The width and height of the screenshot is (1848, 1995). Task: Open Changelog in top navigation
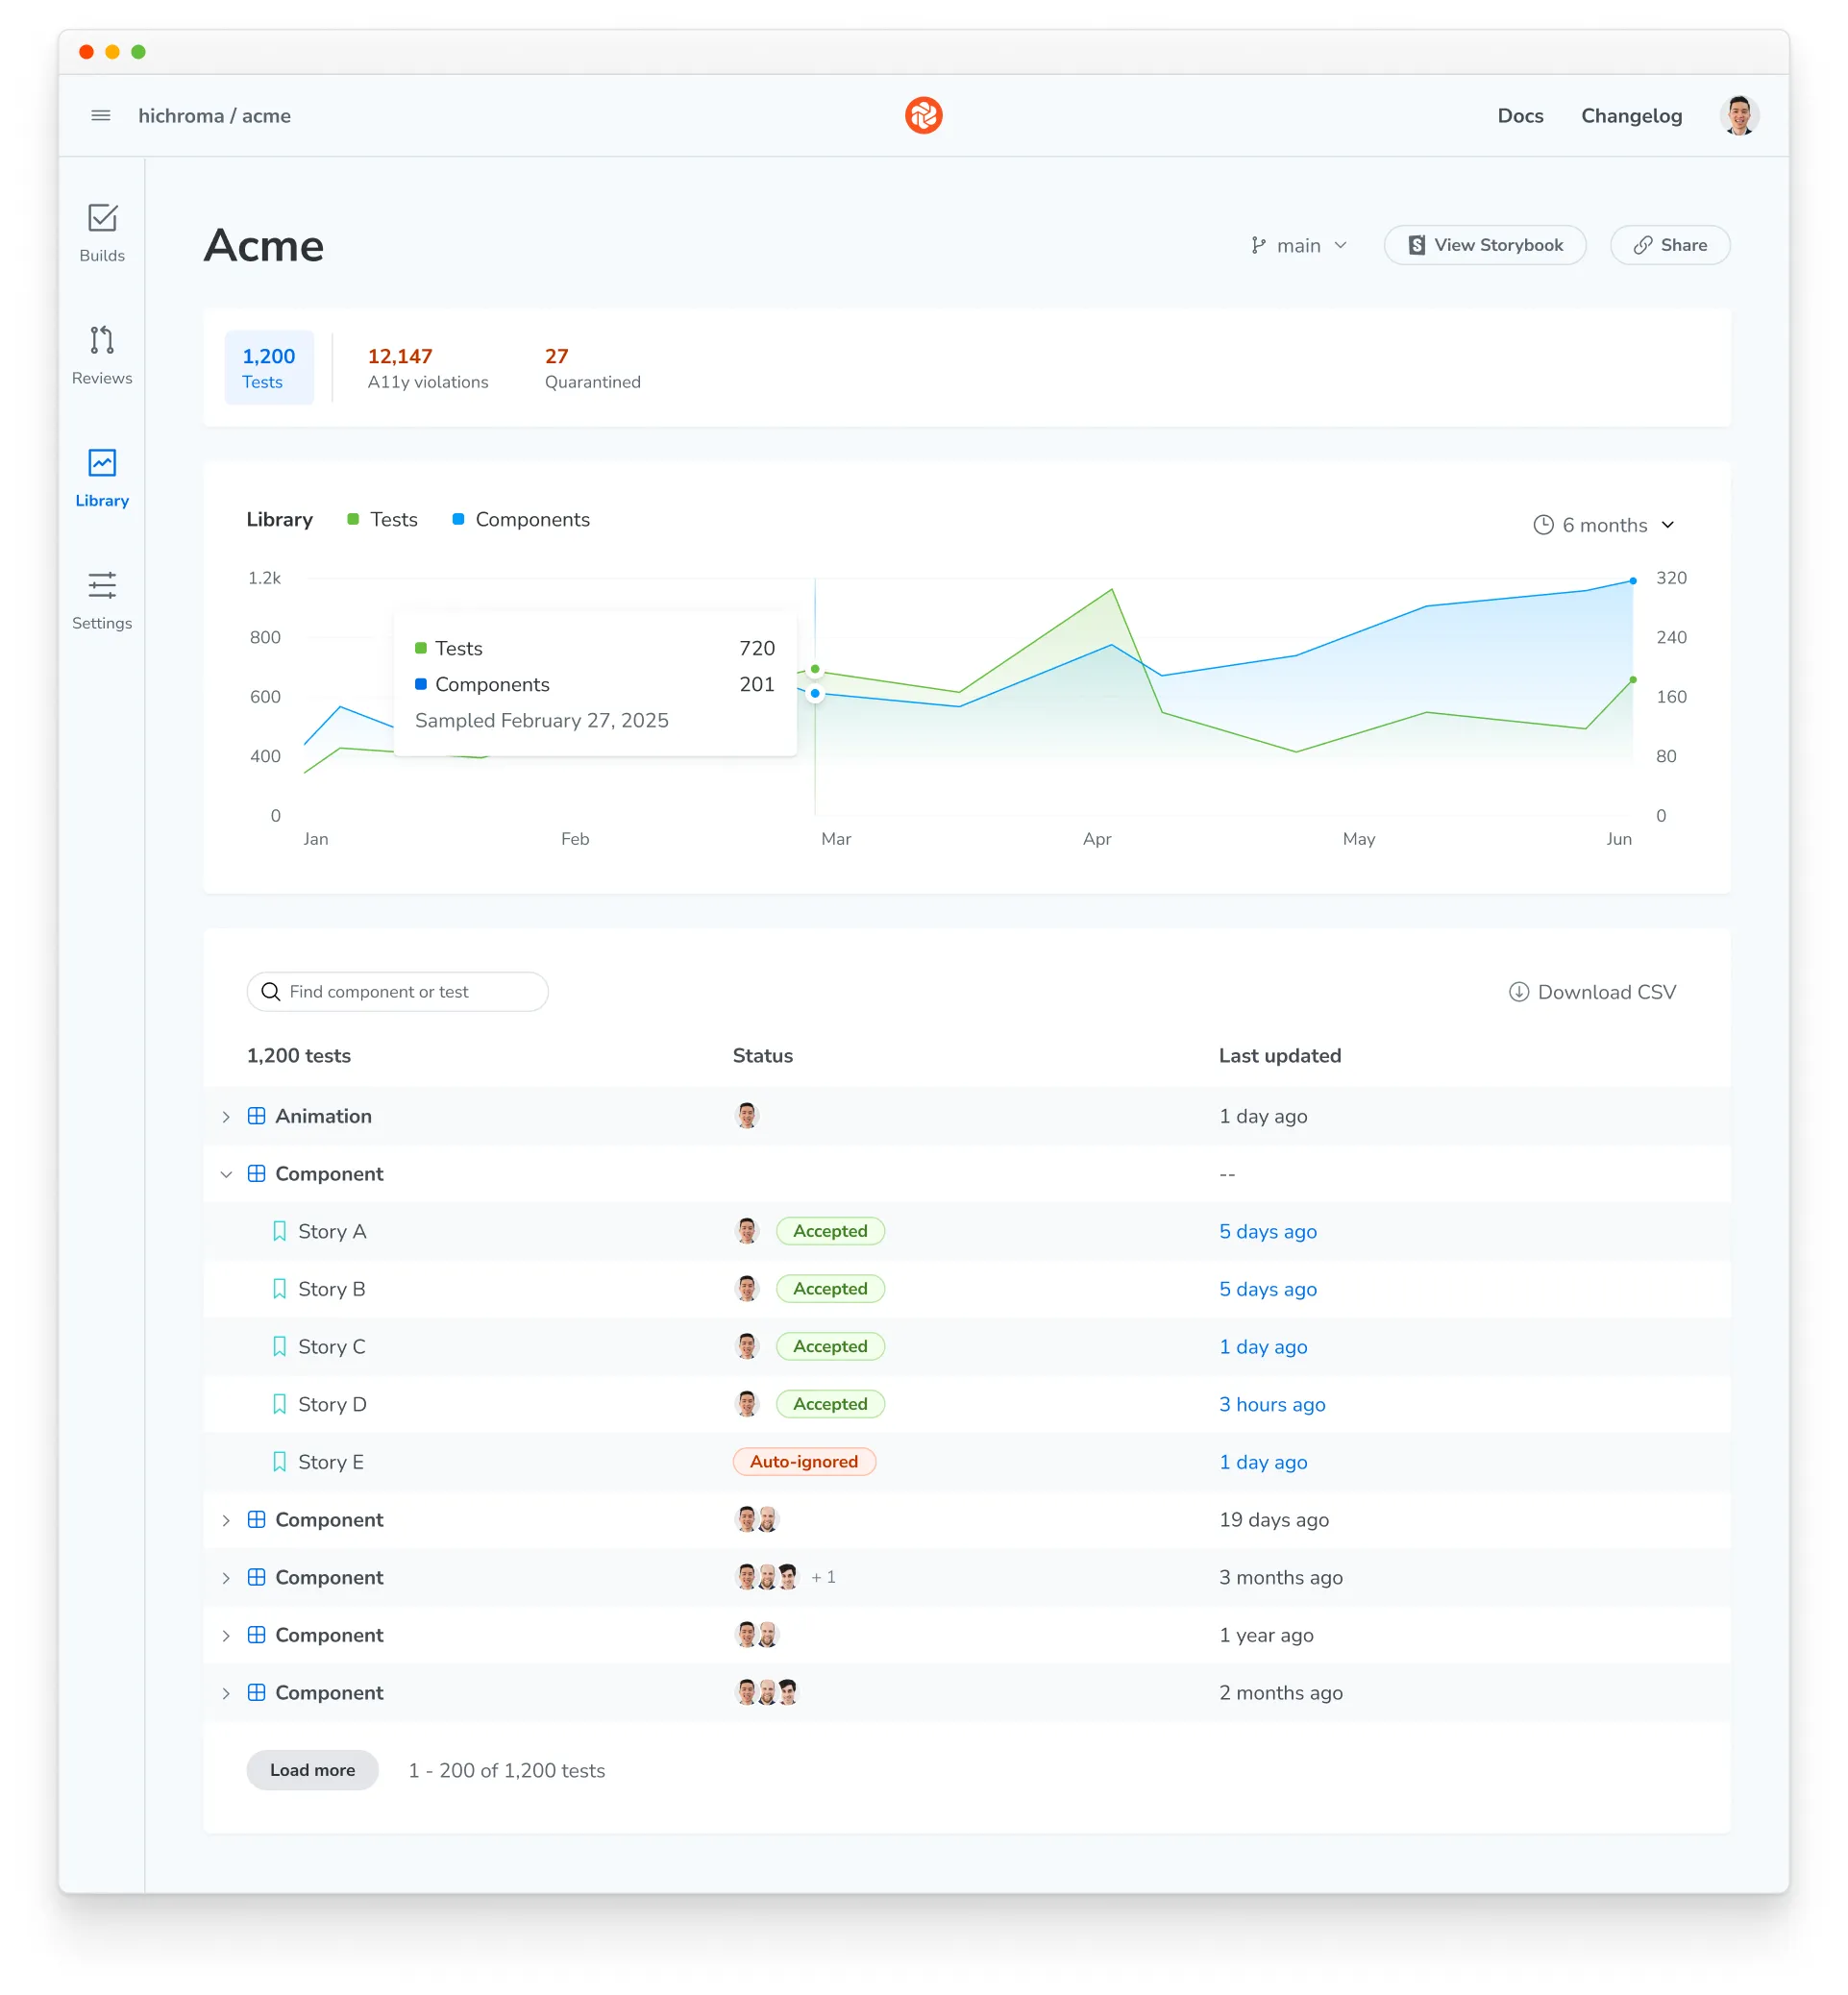1631,116
